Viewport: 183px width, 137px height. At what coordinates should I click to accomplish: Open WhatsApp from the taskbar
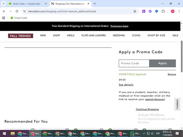[x=135, y=134]
